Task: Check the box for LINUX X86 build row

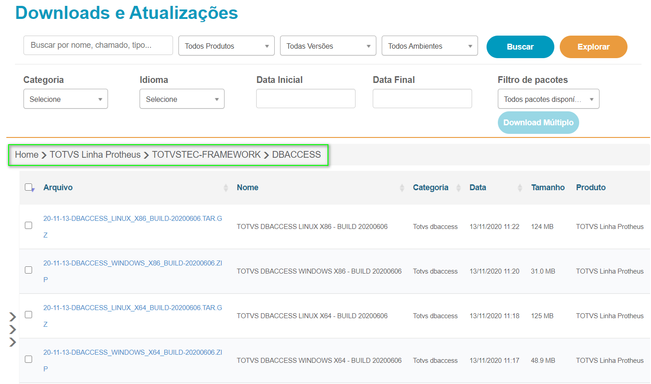Action: pos(28,225)
